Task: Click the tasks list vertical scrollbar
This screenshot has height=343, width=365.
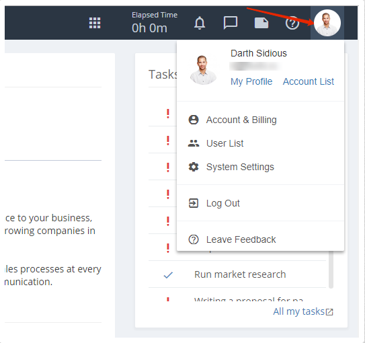Action: [x=331, y=270]
